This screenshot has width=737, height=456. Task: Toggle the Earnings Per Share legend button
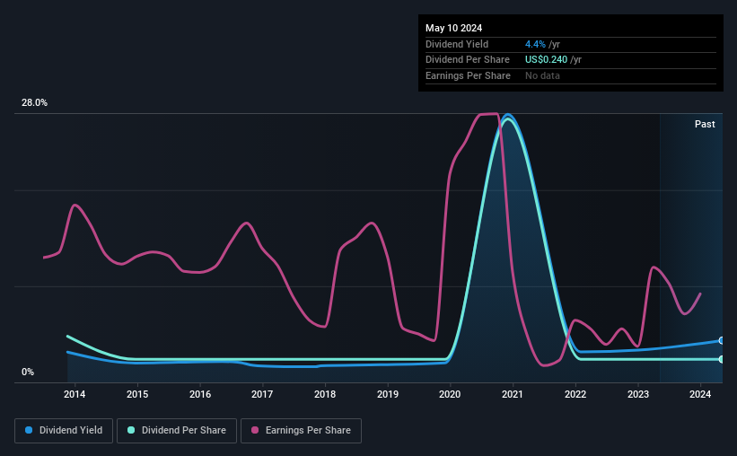(301, 431)
